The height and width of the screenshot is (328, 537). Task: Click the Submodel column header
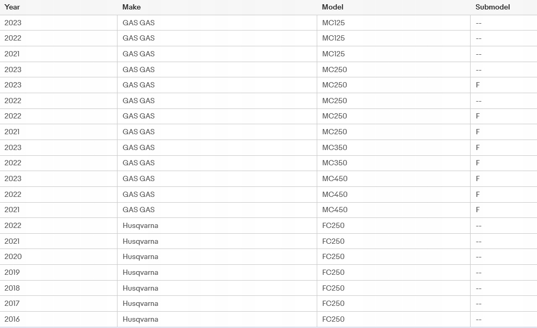[x=492, y=7]
